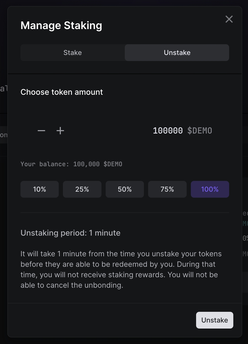Switch to the Stake tab

pyautogui.click(x=73, y=53)
